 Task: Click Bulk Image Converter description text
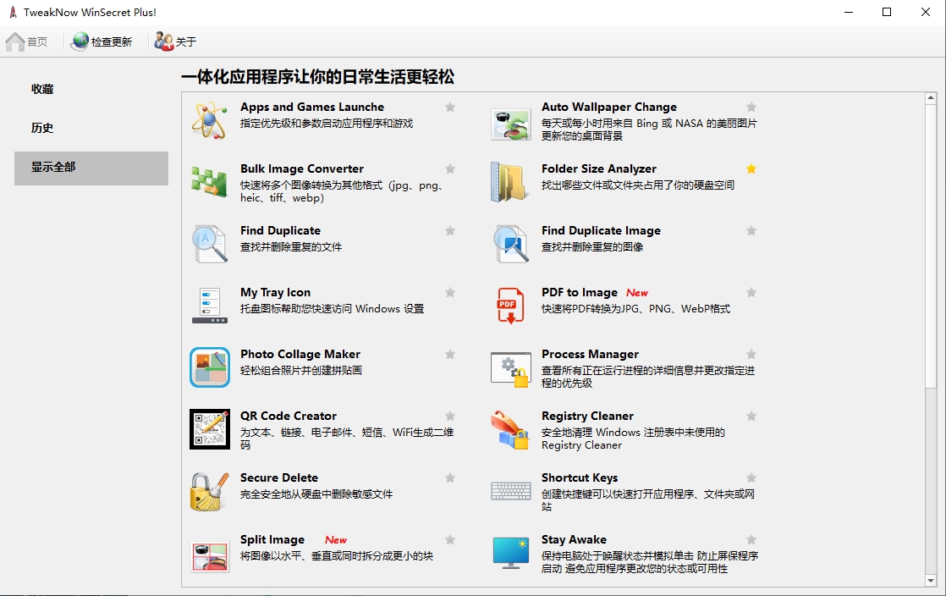pos(343,191)
